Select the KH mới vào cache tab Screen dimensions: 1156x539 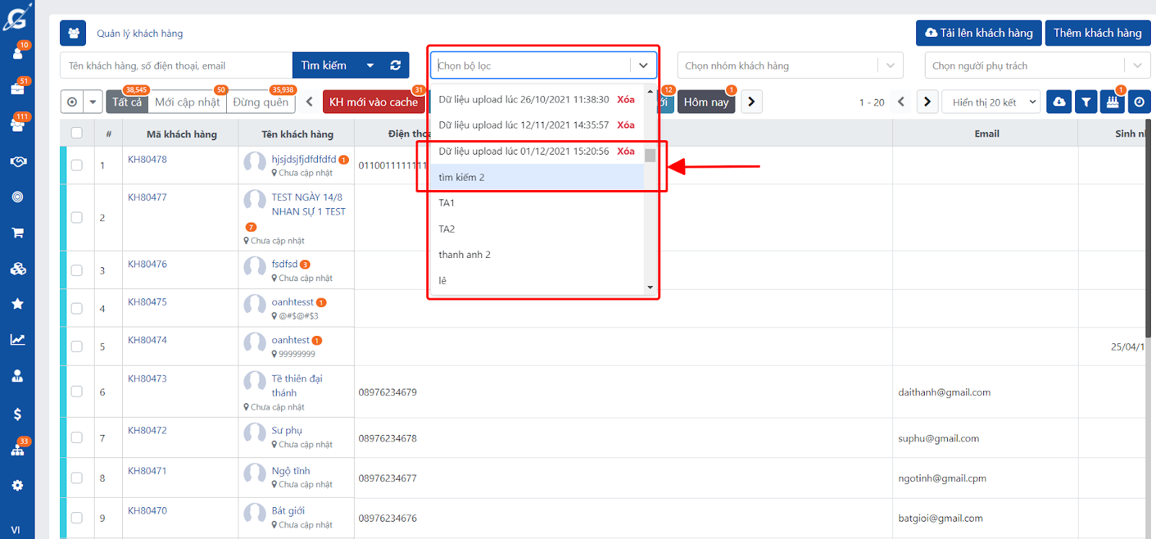374,102
